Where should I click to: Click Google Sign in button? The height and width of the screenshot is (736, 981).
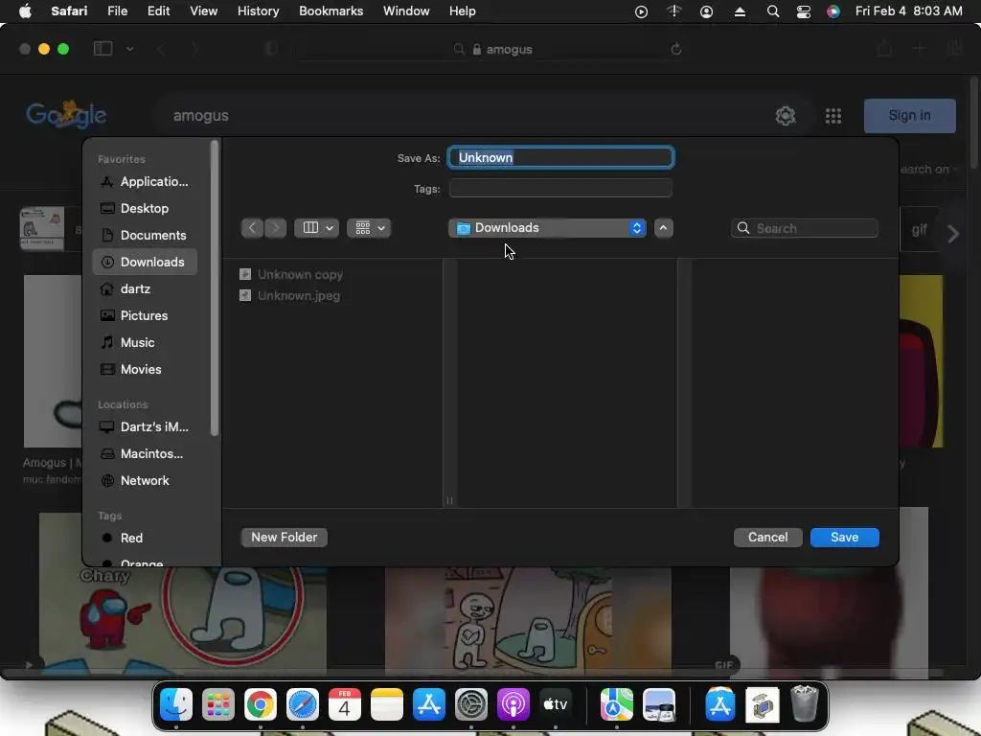tap(910, 116)
